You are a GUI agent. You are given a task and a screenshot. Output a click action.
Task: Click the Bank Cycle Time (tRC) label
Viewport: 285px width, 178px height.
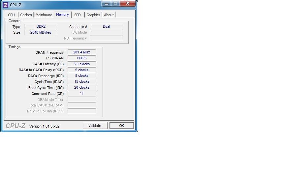[46, 88]
